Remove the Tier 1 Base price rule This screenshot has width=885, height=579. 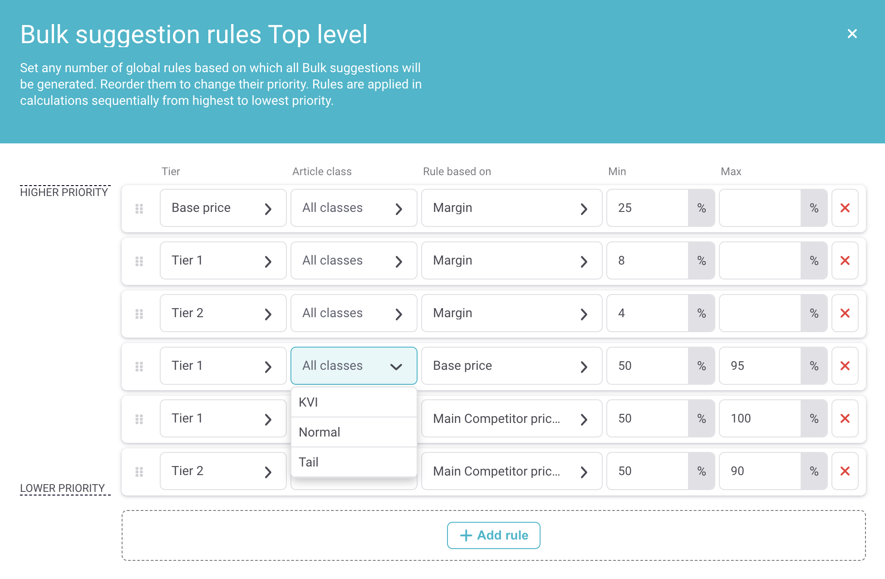tap(845, 366)
